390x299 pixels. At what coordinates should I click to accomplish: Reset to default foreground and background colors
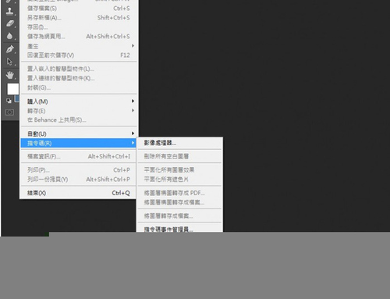click(x=9, y=101)
